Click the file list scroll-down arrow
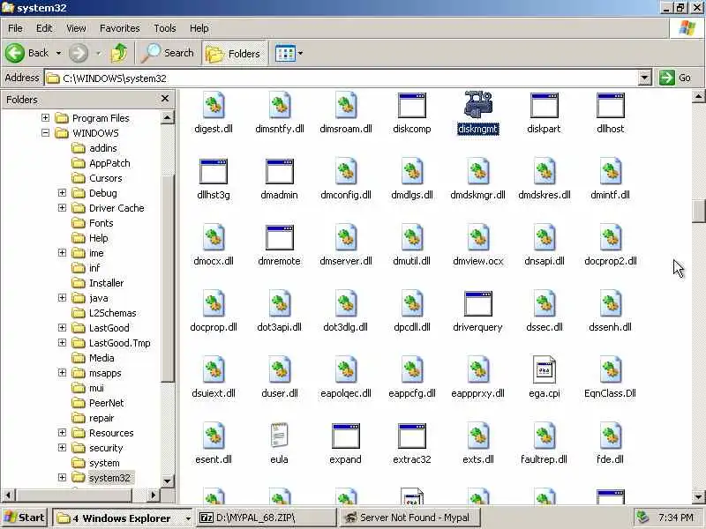Screen dimensions: 706x529 point(698,497)
